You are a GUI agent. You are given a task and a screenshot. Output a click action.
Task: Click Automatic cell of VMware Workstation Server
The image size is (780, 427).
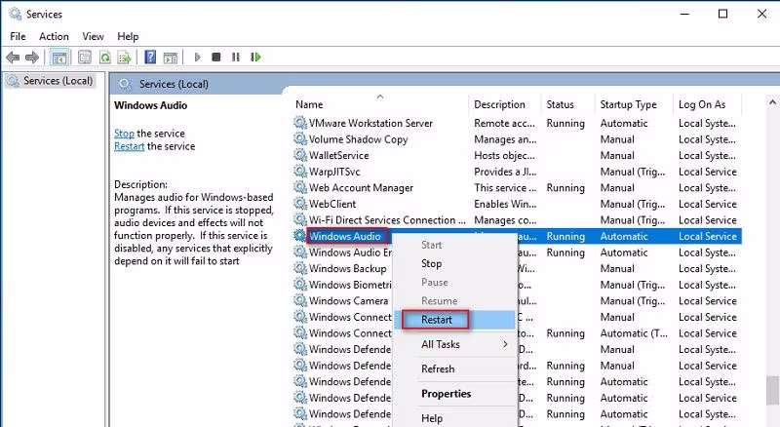tap(624, 123)
